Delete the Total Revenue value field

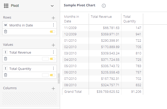(6, 59)
